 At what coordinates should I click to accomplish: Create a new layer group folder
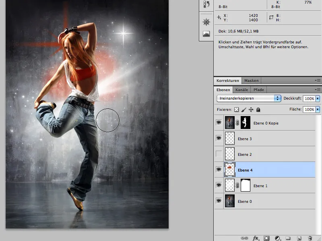coord(288,238)
